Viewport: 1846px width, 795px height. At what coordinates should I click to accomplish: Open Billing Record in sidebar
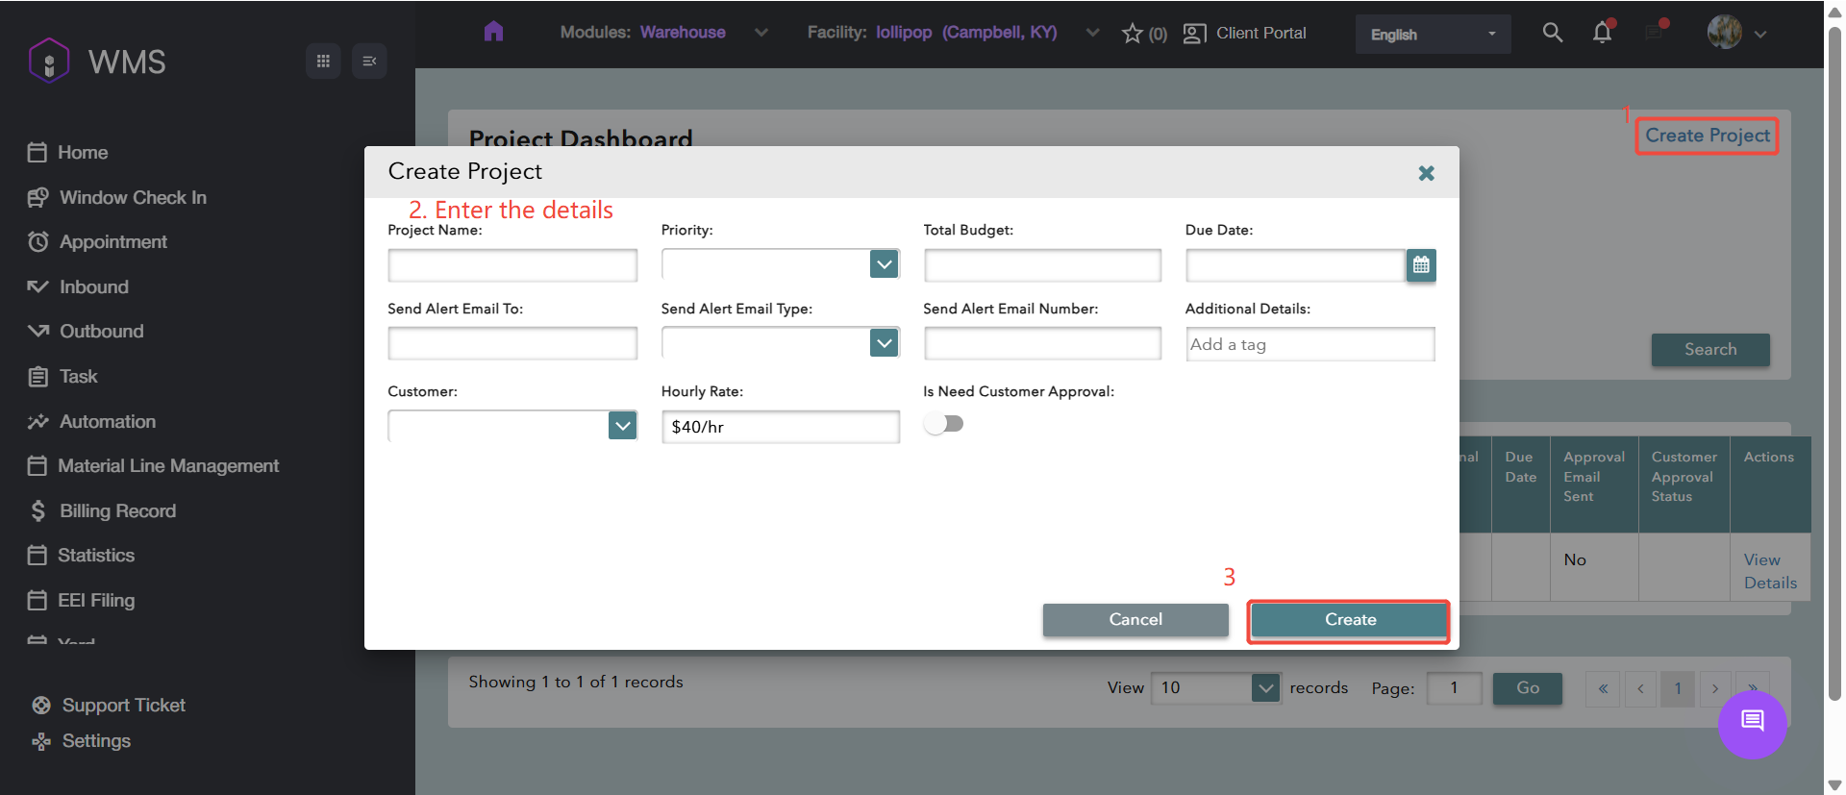117,510
